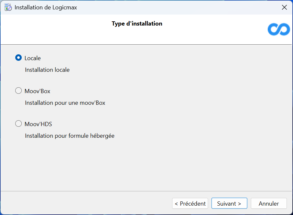Click the 'Moov'Box' option label text
The image size is (293, 215).
37,91
